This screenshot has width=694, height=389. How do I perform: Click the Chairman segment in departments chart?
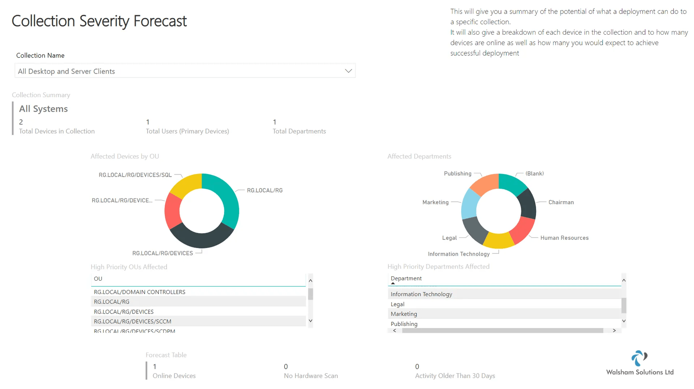pos(528,203)
